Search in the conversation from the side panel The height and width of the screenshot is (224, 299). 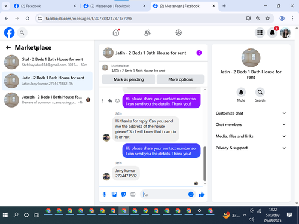click(x=260, y=92)
